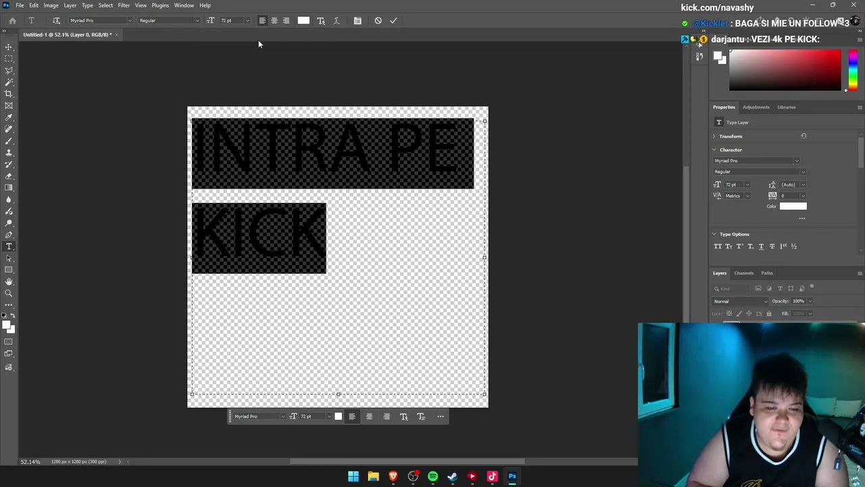This screenshot has width=865, height=487.
Task: Collapse the Character section
Action: pos(714,150)
